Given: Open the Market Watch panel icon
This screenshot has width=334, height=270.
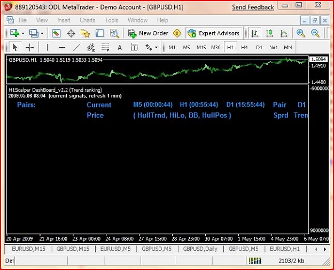Looking at the screenshot, I should point(56,33).
